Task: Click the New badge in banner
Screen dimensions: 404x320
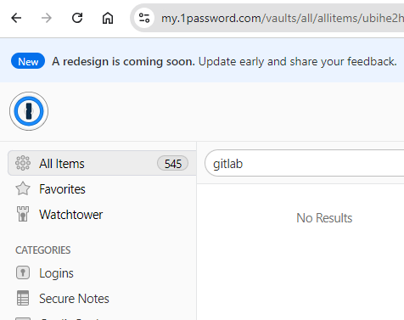Action: [x=28, y=61]
